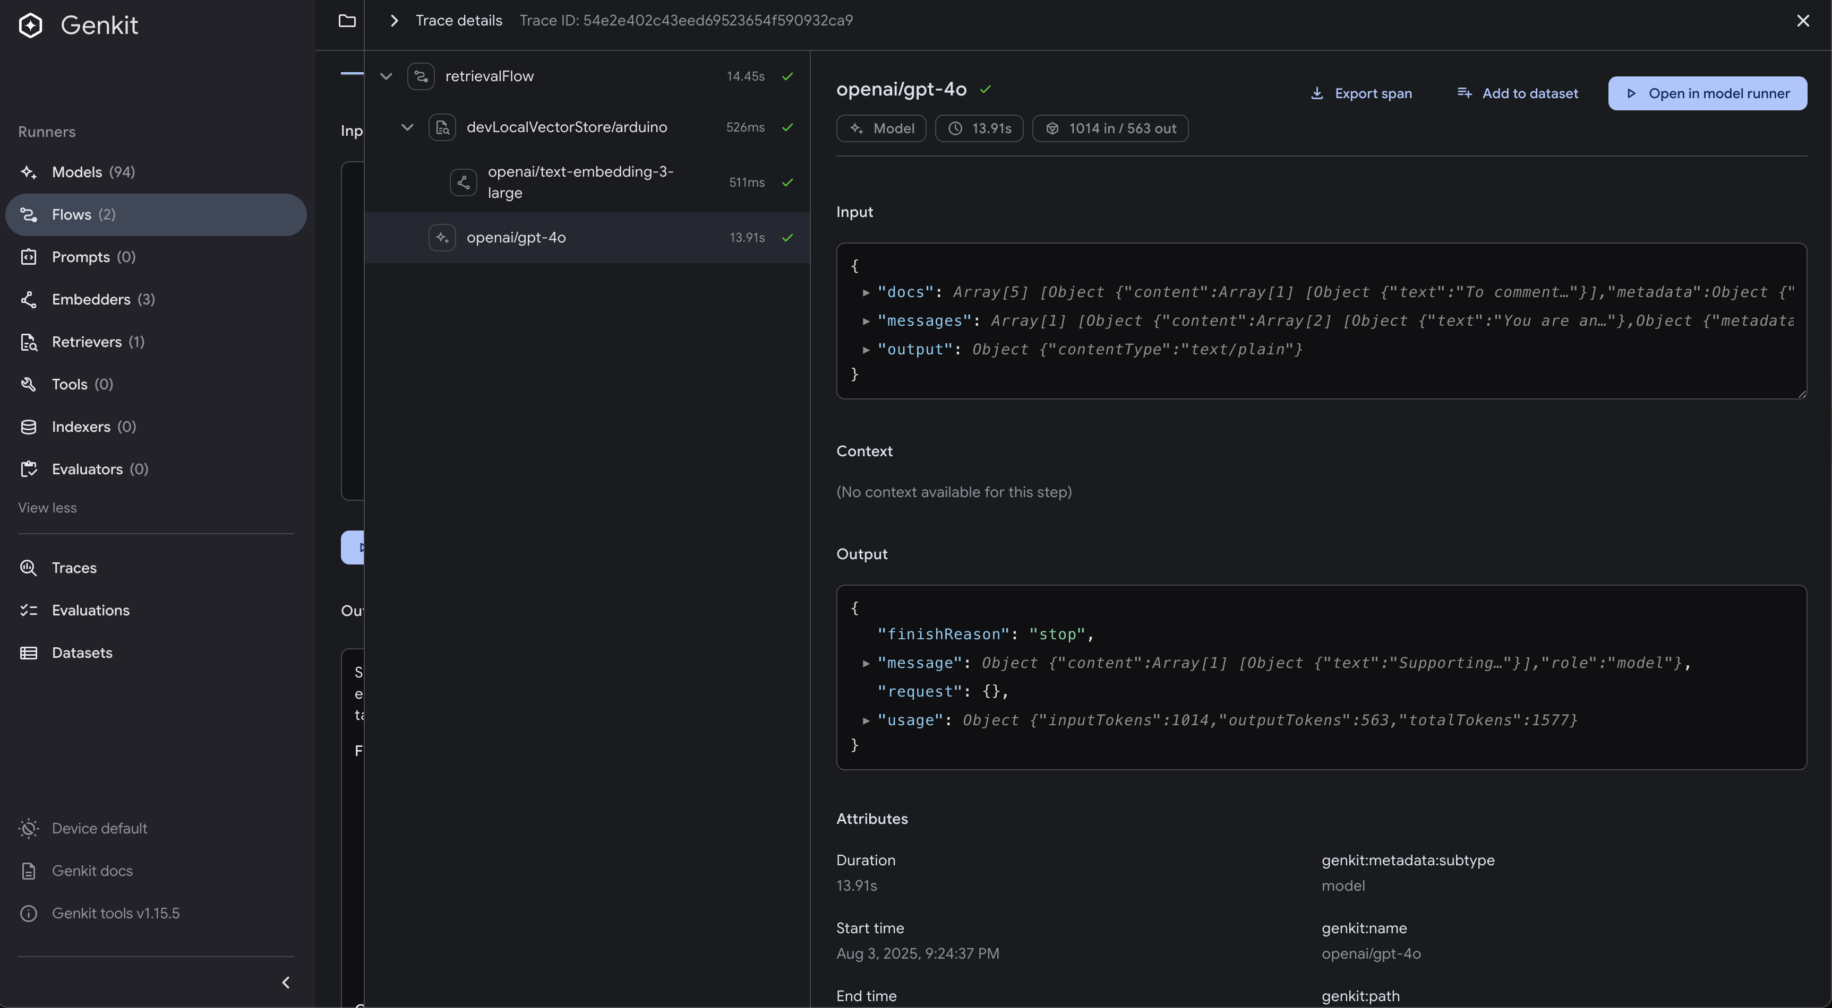Expand the "output" input JSON node
1832x1008 pixels.
866,350
